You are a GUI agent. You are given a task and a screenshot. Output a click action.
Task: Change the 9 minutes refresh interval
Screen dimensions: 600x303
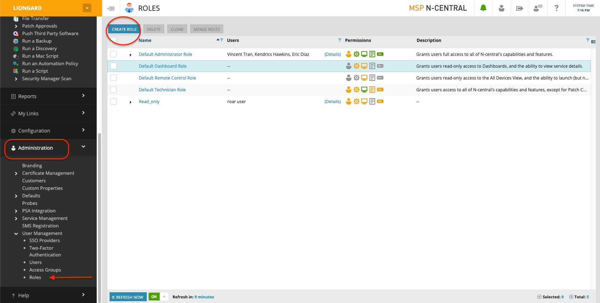click(x=204, y=297)
